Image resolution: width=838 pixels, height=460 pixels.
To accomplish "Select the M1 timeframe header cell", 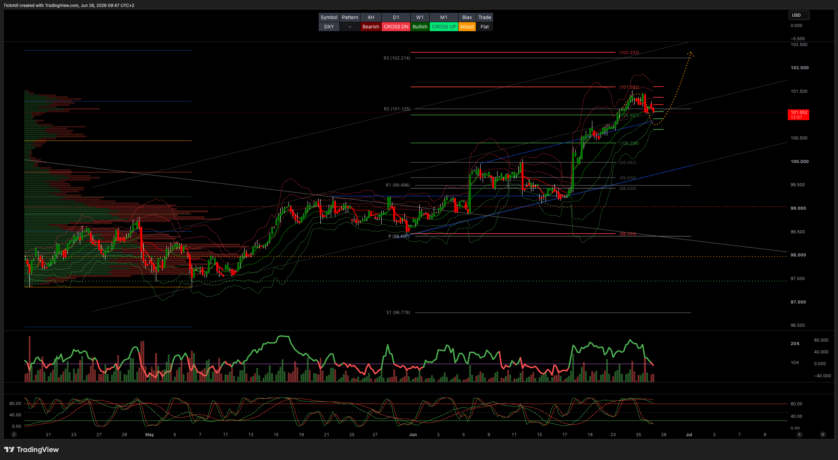I will point(444,17).
